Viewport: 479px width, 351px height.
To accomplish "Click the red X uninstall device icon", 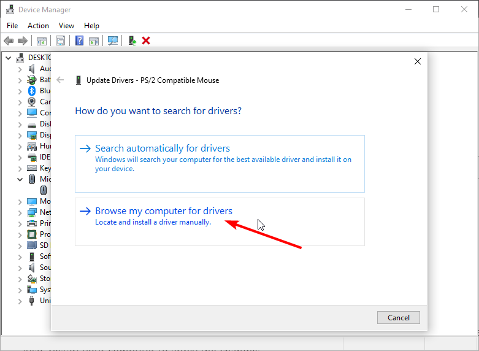I will click(146, 40).
